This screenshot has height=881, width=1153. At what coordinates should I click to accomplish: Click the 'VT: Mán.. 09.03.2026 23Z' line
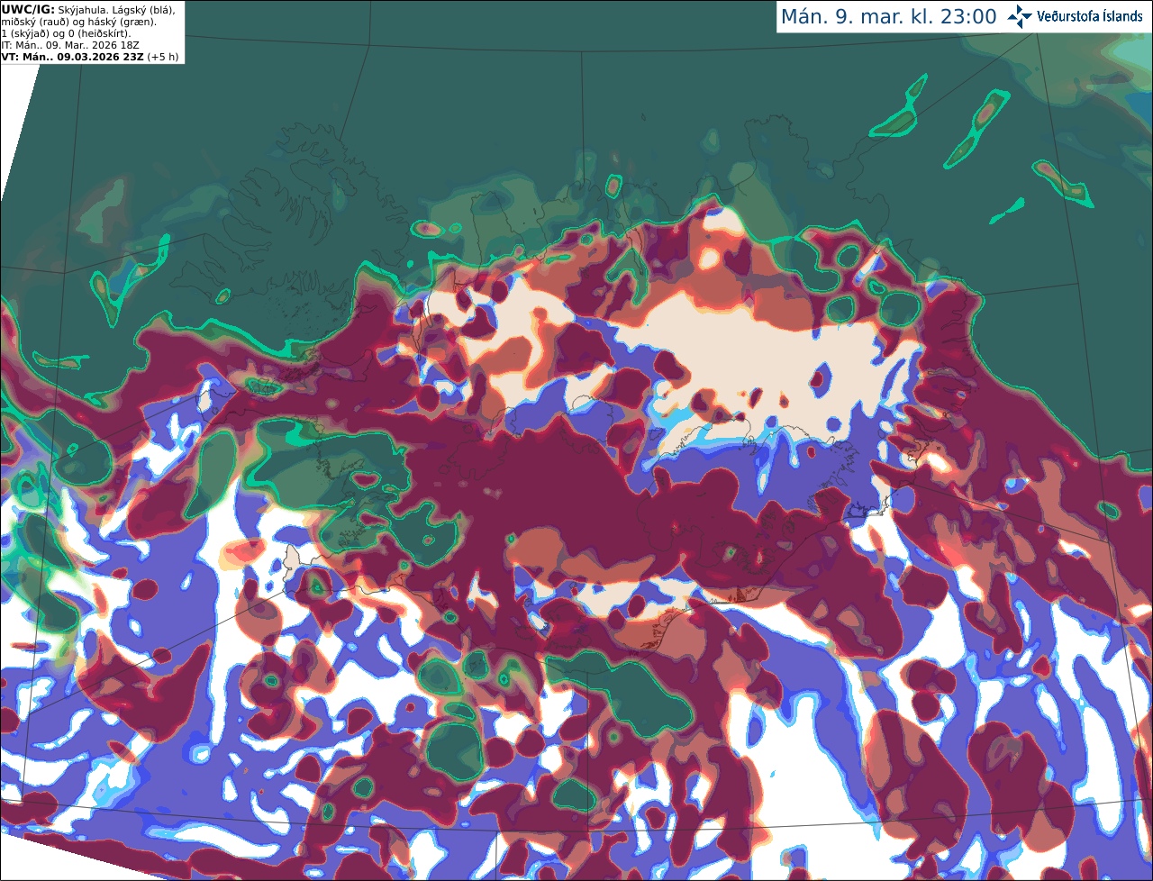coord(73,57)
